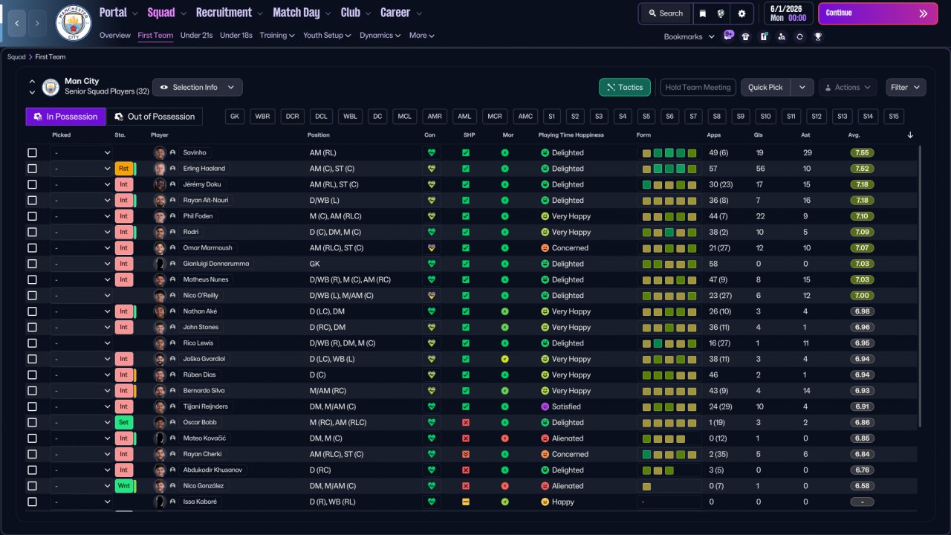The height and width of the screenshot is (535, 951).
Task: Navigate back with the left arrow
Action: [x=16, y=23]
